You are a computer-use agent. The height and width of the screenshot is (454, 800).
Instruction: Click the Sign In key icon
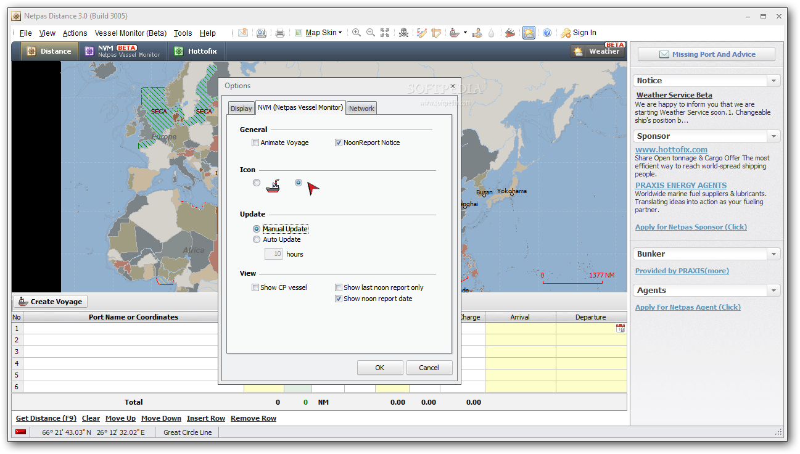click(x=566, y=33)
